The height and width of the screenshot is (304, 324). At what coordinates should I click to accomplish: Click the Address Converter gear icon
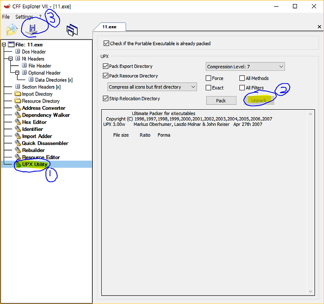pyautogui.click(x=18, y=108)
